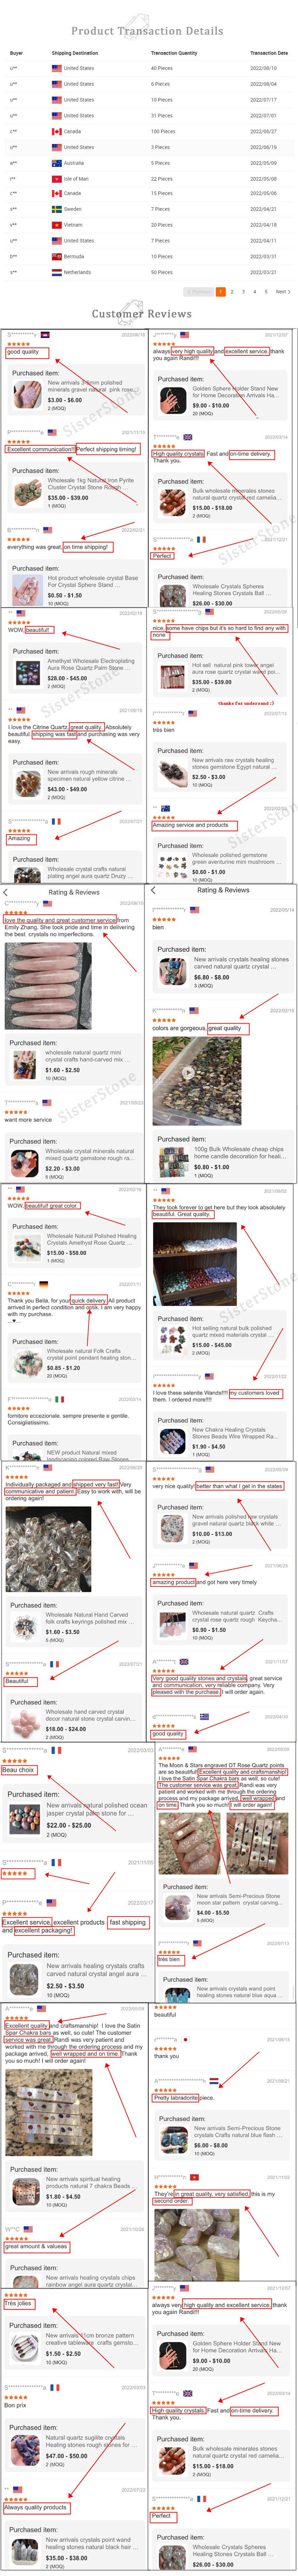Click the Isle of Man flag icon

pos(56,178)
